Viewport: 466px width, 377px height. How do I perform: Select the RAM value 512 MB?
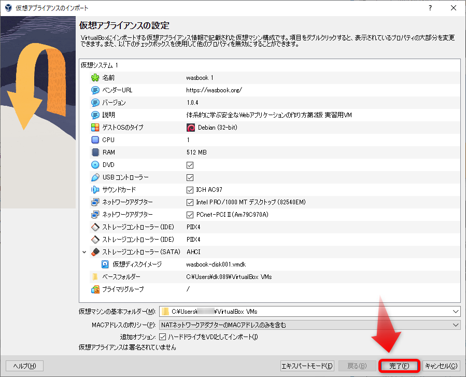point(196,152)
